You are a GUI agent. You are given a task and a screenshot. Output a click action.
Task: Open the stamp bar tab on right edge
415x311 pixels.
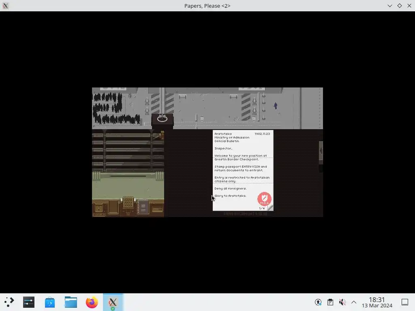tap(321, 151)
